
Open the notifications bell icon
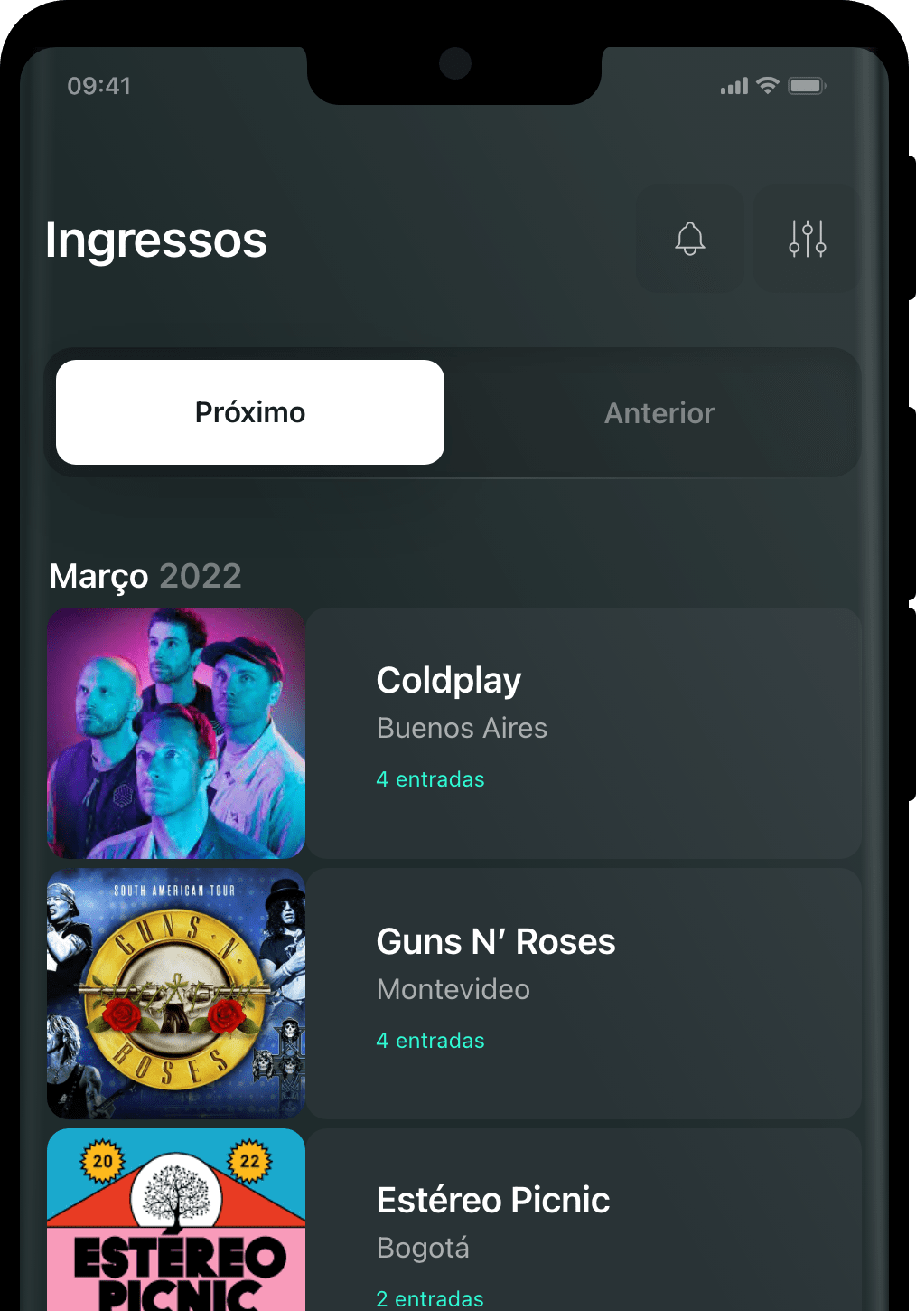pos(690,239)
